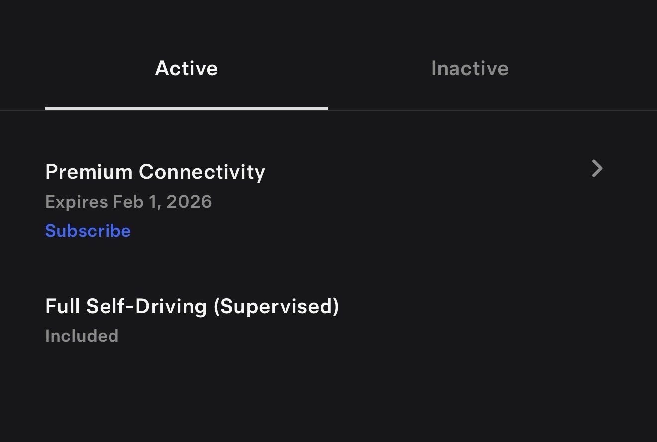Click the word Expires under Premium Connectivity

(77, 202)
